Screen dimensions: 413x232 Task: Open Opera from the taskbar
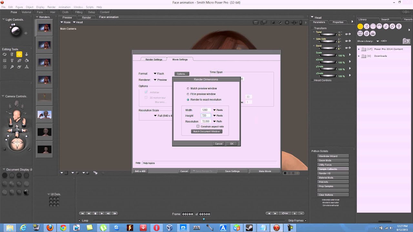click(156, 228)
